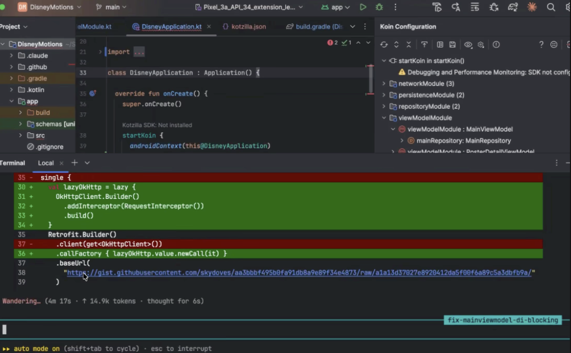The width and height of the screenshot is (571, 353).
Task: Run the app with the green play button
Action: tap(363, 7)
